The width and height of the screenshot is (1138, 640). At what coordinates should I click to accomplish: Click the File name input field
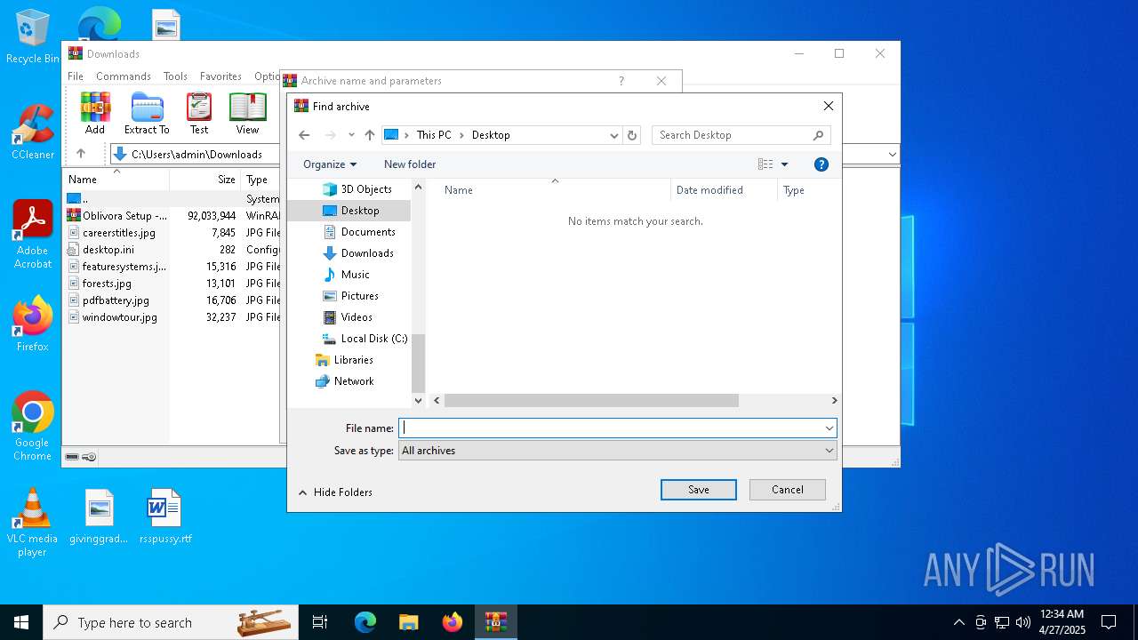(x=611, y=428)
